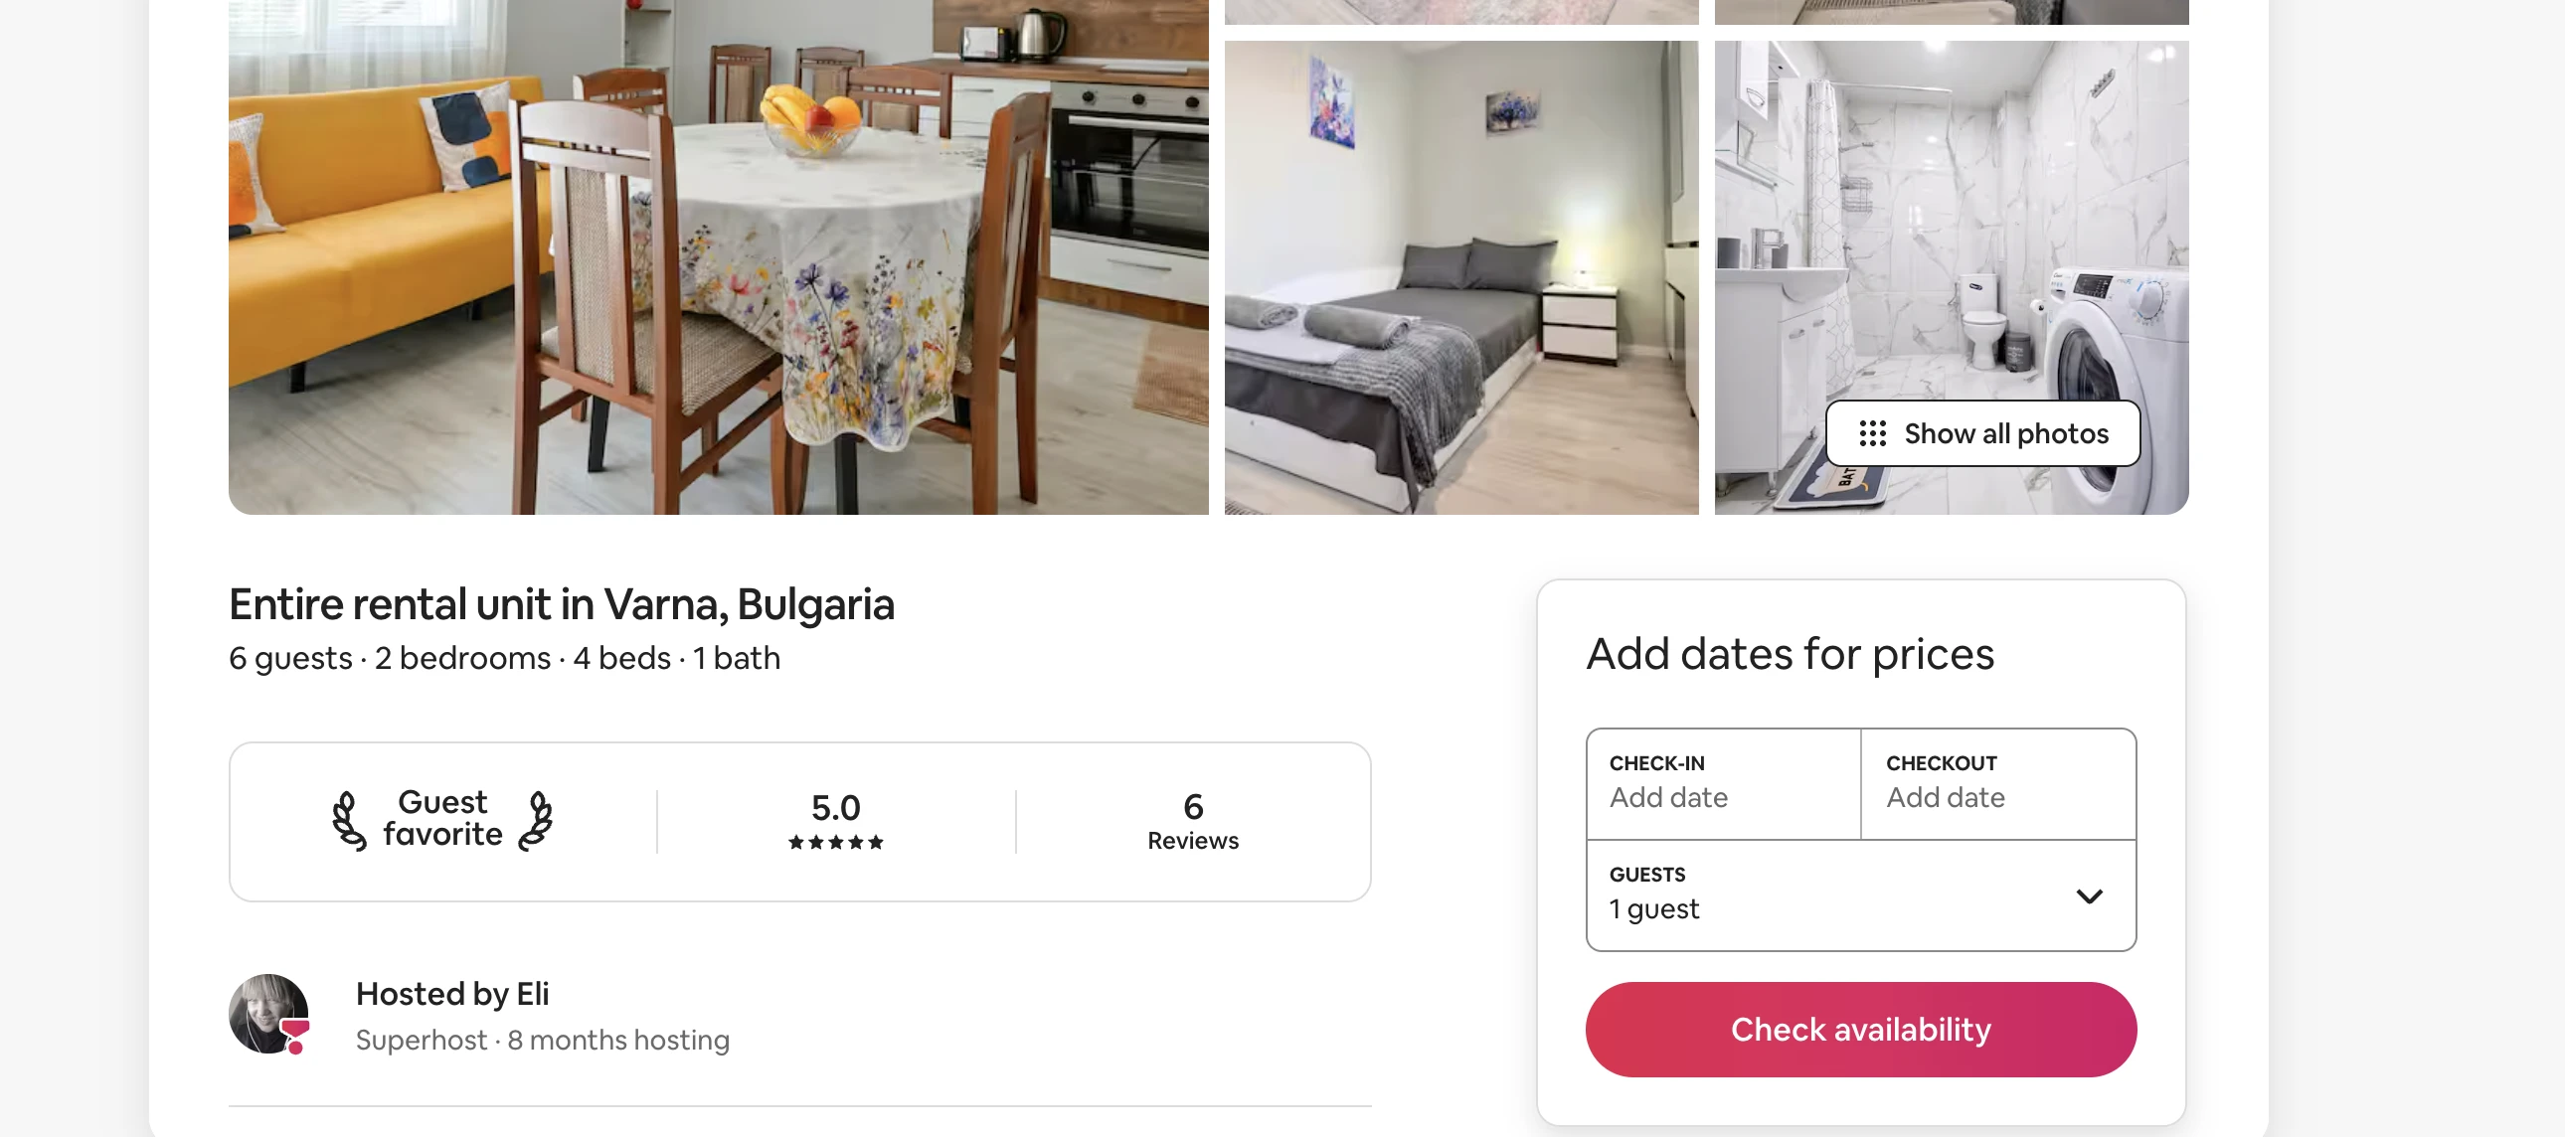This screenshot has width=2565, height=1137.
Task: Select the Check-in Add date field
Action: click(x=1724, y=783)
